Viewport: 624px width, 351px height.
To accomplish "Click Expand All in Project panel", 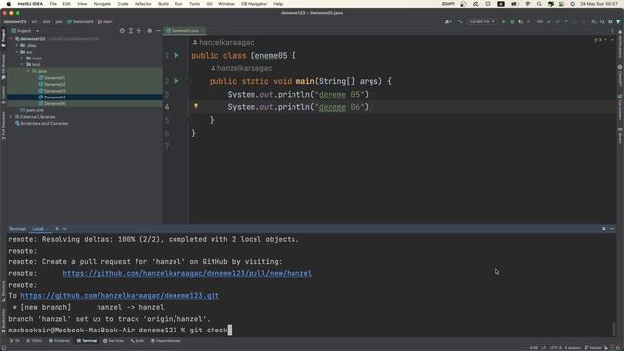I will pyautogui.click(x=131, y=31).
